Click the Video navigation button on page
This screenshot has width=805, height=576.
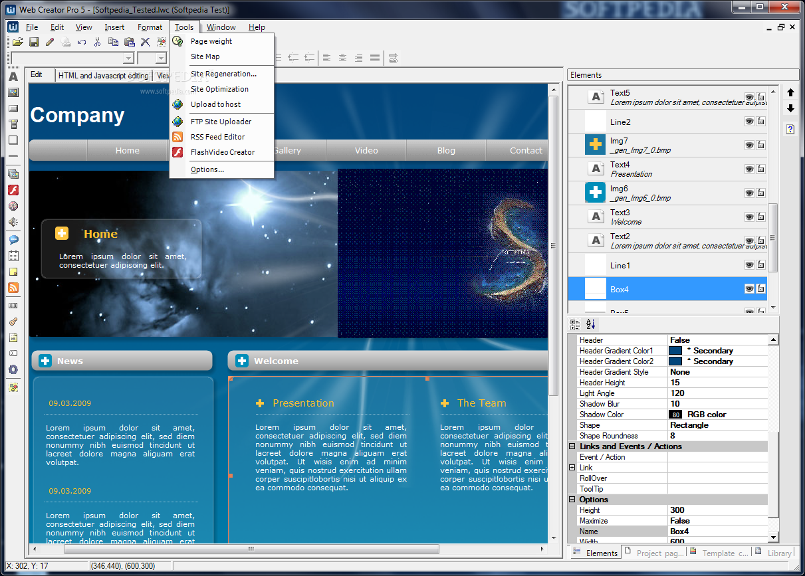click(x=366, y=151)
